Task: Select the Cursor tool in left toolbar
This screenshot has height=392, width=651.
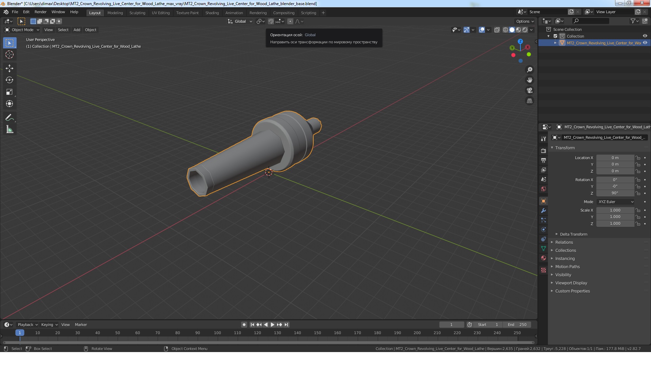Action: click(9, 55)
